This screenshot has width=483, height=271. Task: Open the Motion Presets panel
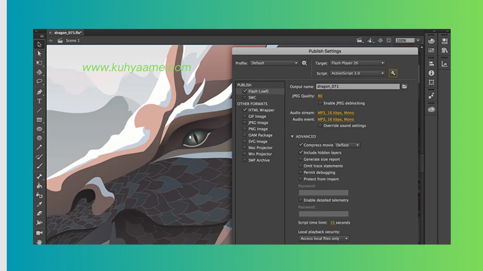point(431,96)
